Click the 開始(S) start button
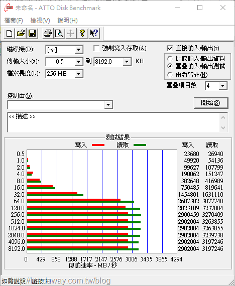 coord(211,103)
